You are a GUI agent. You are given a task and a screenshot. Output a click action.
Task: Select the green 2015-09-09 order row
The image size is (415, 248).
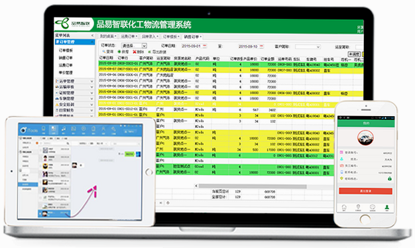(x=231, y=64)
